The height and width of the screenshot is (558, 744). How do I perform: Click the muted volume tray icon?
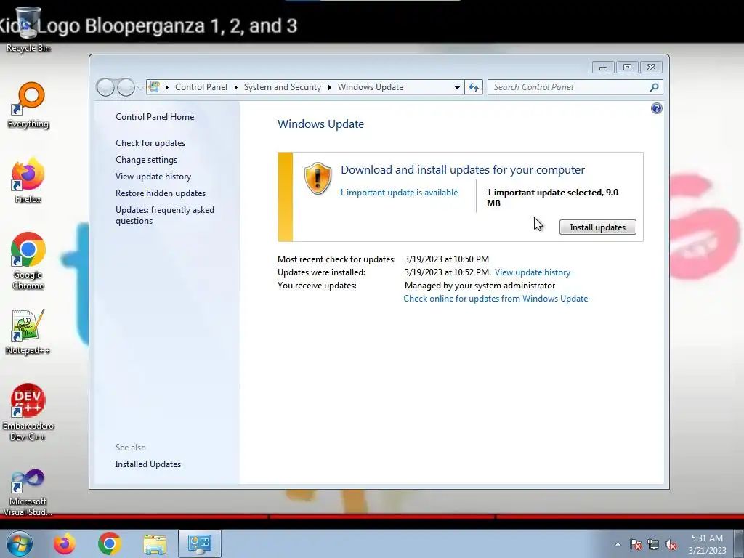(x=671, y=544)
